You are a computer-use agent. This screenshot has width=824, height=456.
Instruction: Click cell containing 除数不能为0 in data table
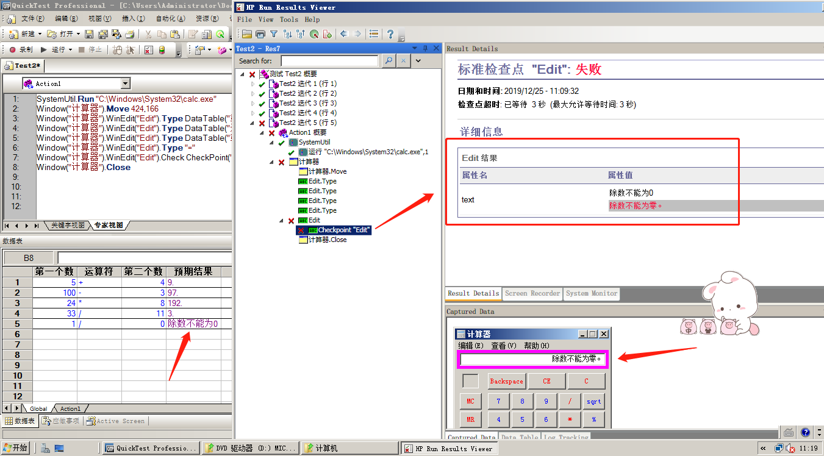pos(193,324)
